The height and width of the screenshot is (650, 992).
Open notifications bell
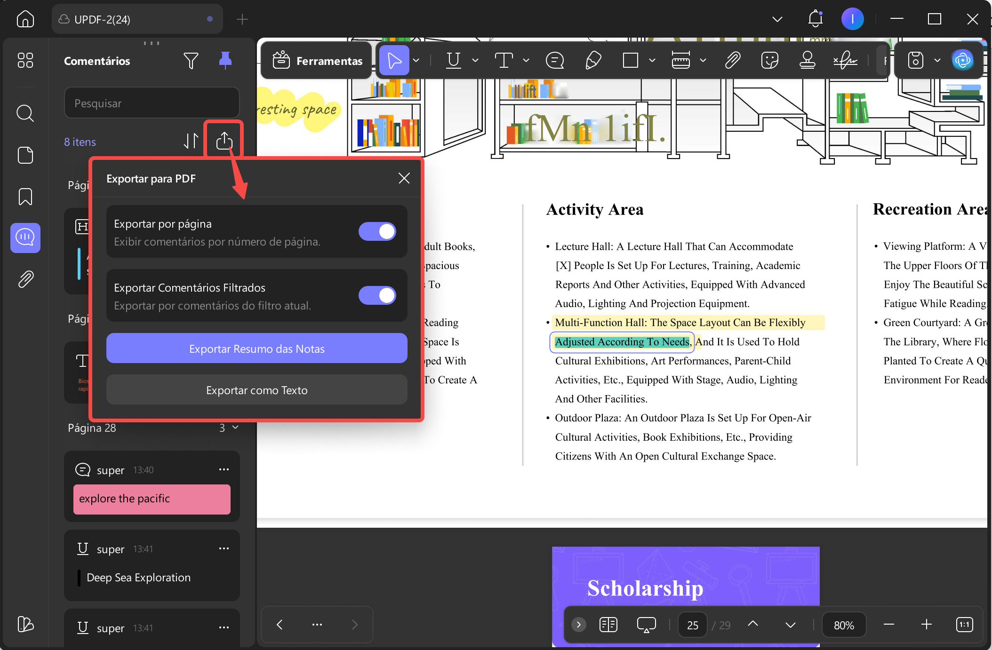(816, 19)
